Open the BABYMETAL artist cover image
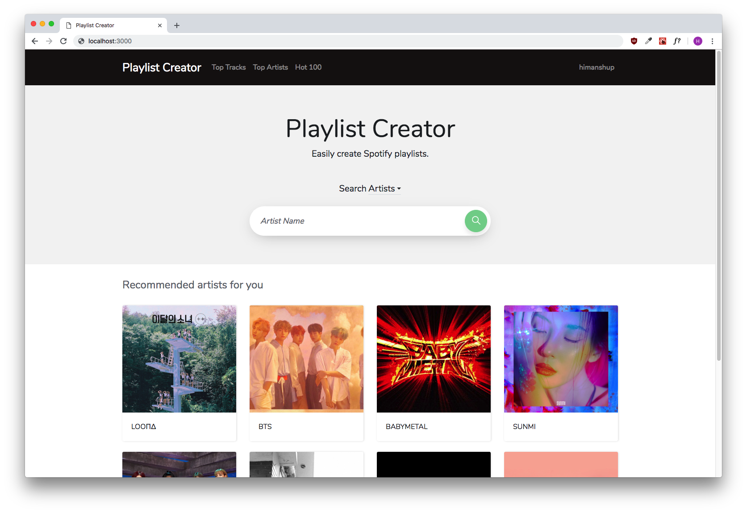The height and width of the screenshot is (513, 747). click(434, 359)
